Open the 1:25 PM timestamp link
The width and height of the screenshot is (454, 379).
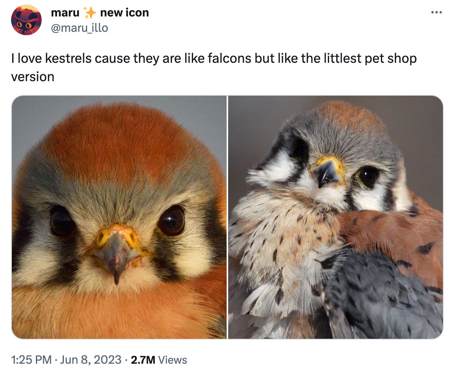(31, 360)
